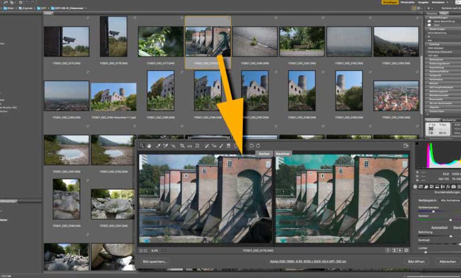Toggle fullscreen mode icon in Camera Raw
461x278 pixels.
pos(406,146)
